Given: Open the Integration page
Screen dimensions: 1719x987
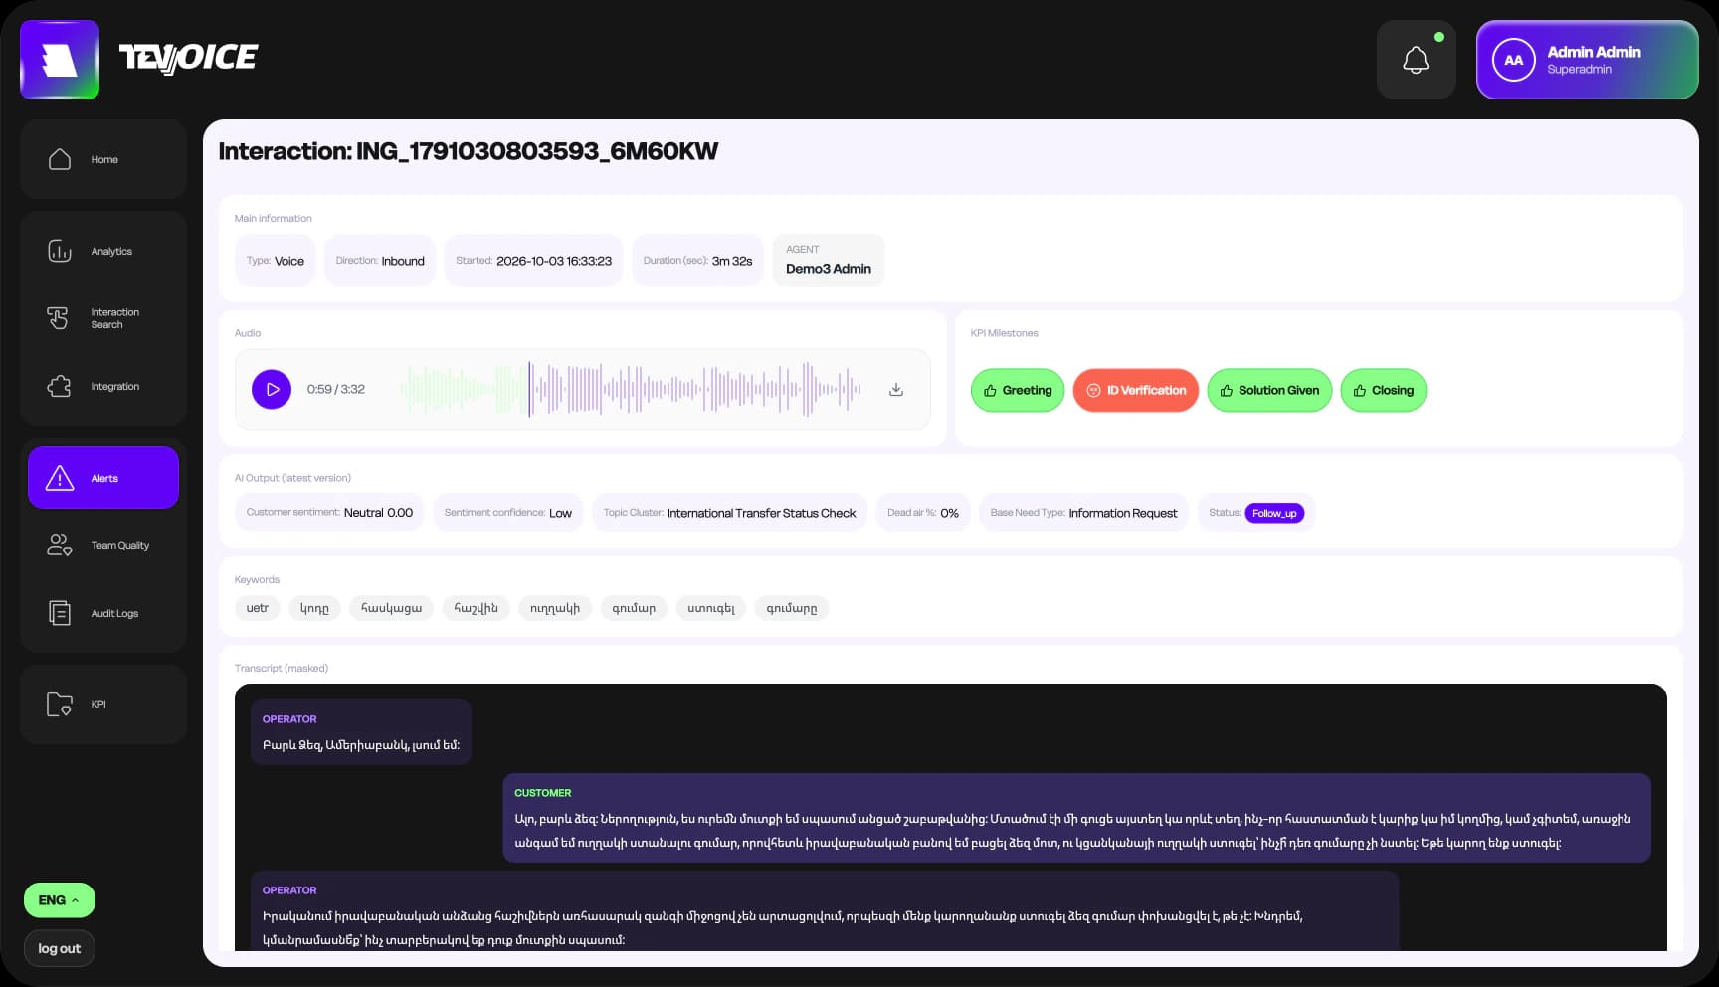Looking at the screenshot, I should [103, 386].
